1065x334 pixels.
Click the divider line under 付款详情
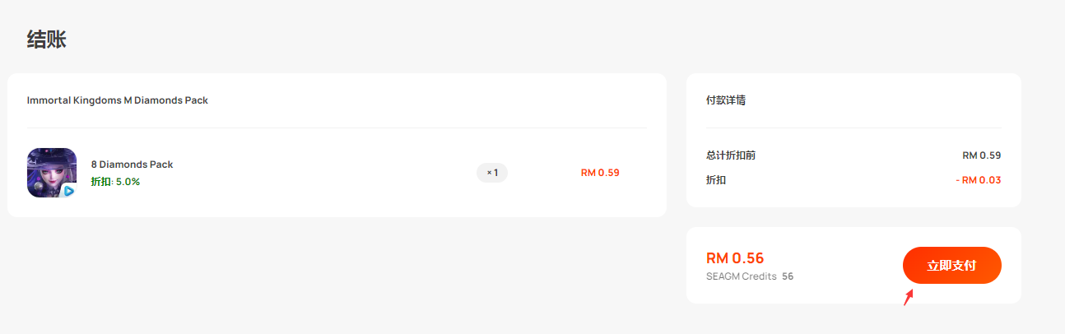point(853,128)
